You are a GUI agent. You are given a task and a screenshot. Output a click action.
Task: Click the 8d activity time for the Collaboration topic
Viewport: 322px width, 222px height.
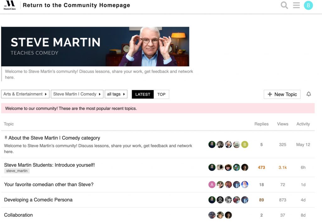coord(303,215)
